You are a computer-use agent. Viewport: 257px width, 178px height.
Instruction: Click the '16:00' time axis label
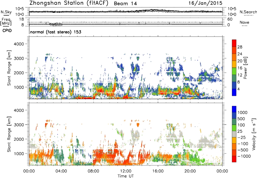coord(158,171)
